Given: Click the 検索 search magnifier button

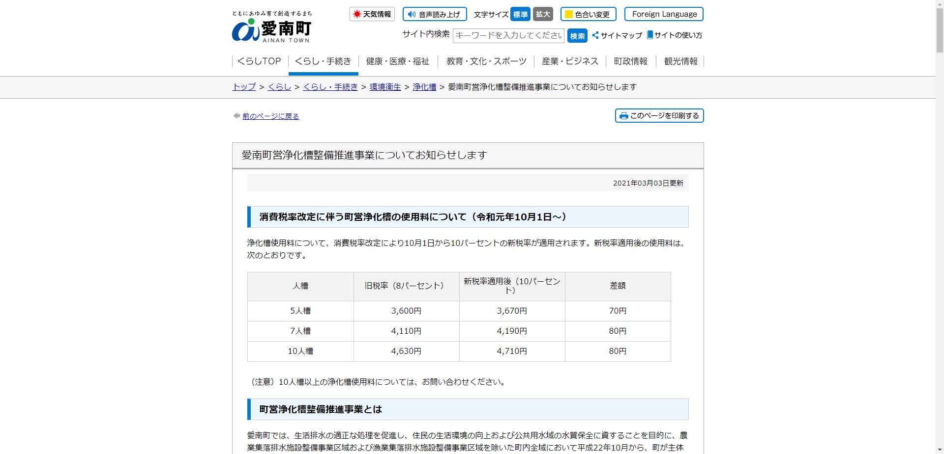Looking at the screenshot, I should click(577, 35).
